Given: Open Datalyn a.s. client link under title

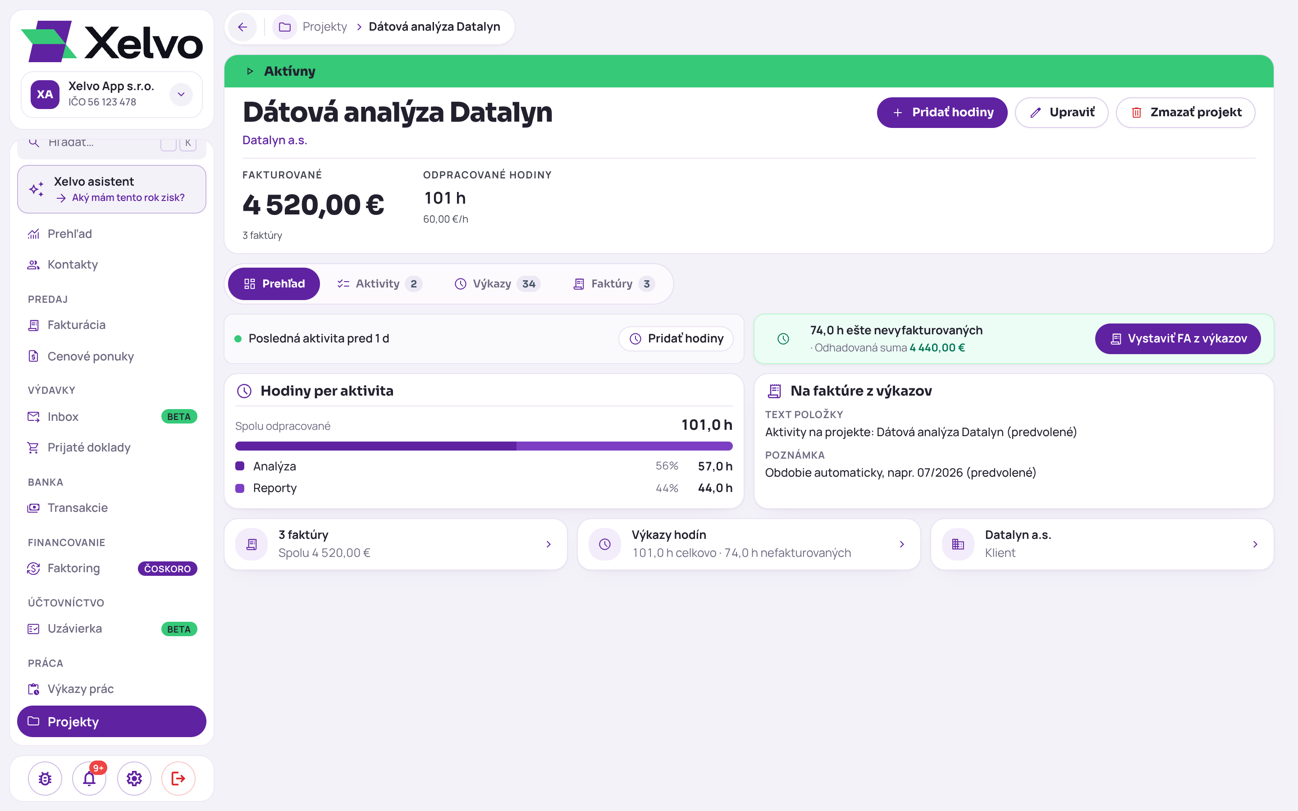Looking at the screenshot, I should (x=274, y=141).
